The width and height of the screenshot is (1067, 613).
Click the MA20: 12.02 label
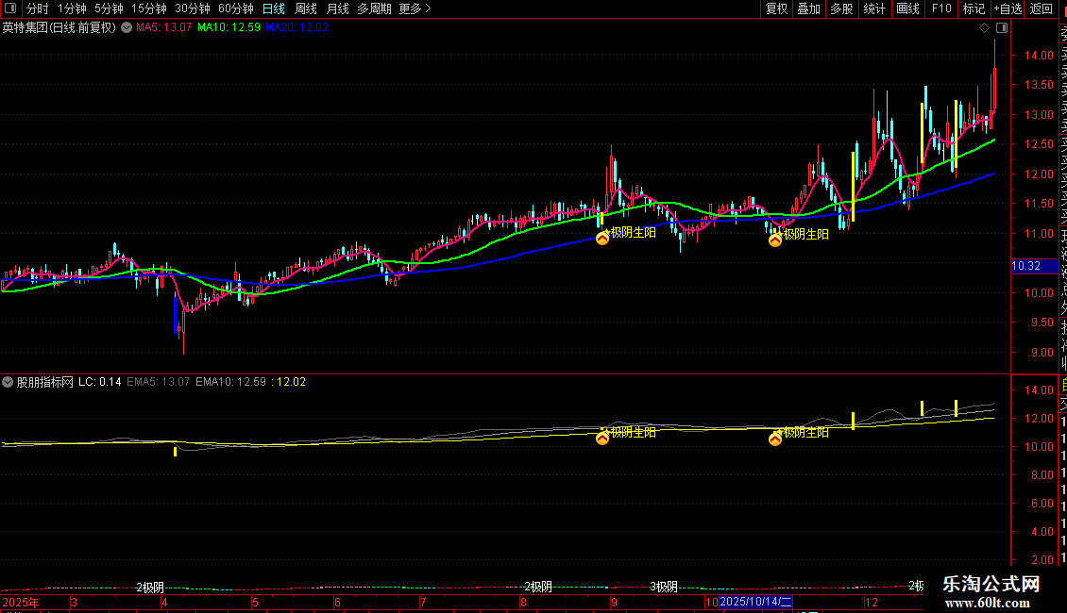[x=296, y=27]
